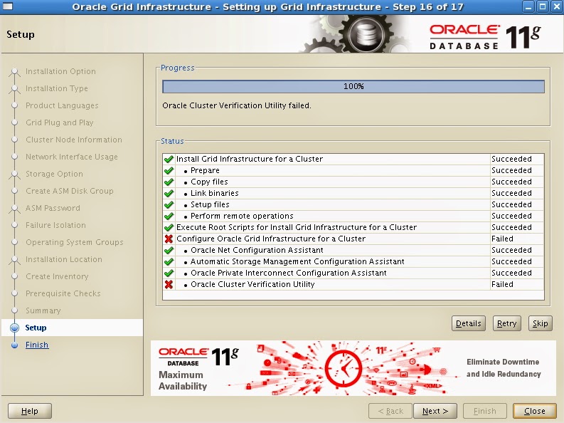Click Create ASM Disk Group step

click(x=70, y=191)
